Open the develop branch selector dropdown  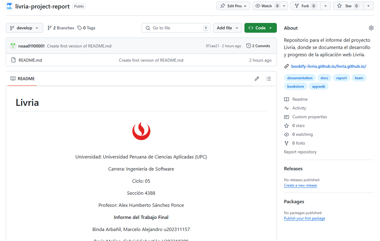coord(25,28)
